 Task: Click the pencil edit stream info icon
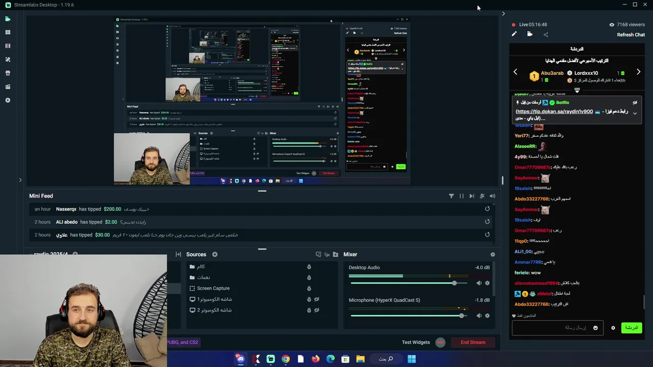click(514, 34)
